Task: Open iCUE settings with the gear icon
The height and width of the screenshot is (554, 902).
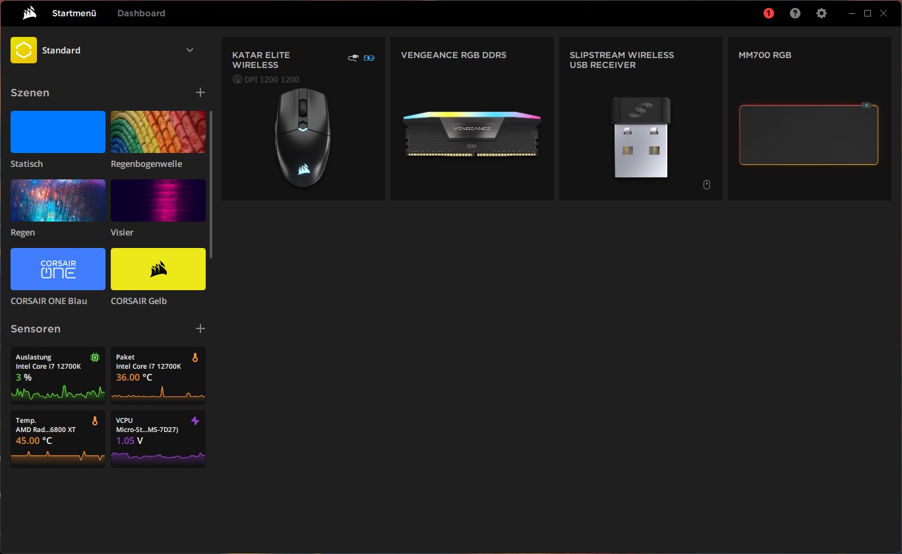Action: coord(821,13)
